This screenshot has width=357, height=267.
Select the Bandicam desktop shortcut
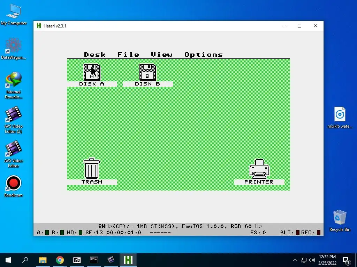tap(14, 186)
